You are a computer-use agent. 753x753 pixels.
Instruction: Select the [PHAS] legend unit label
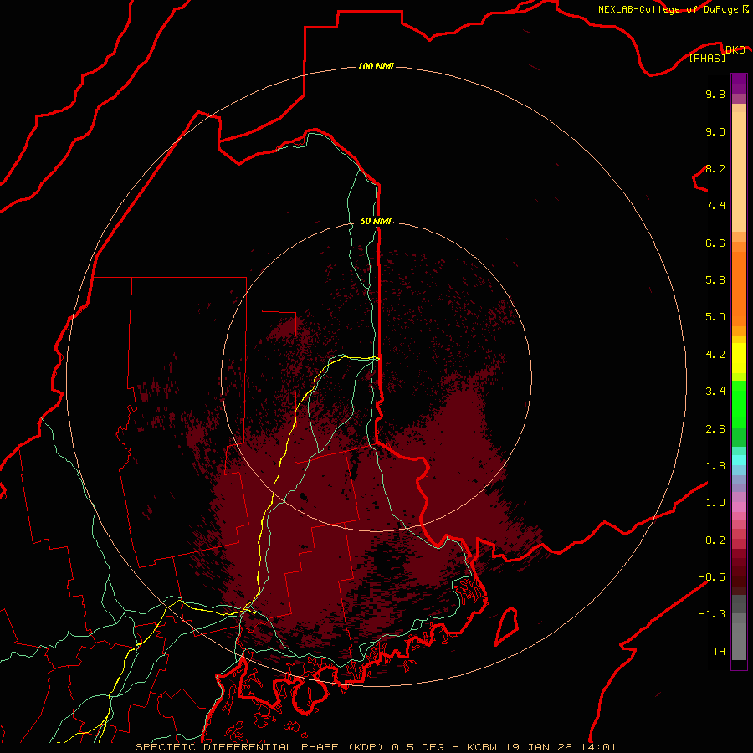point(707,58)
